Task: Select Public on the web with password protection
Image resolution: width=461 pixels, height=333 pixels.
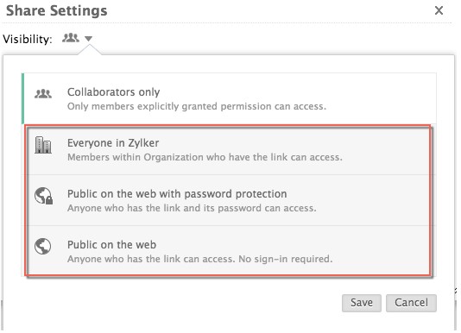Action: click(177, 194)
